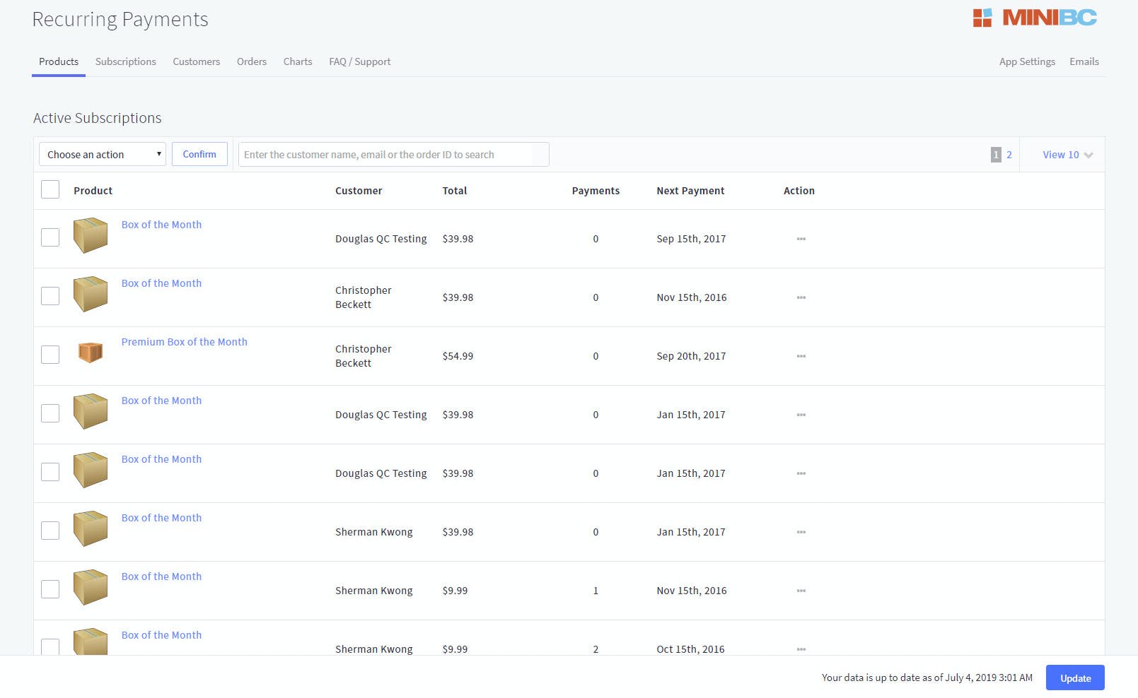
Task: Open the Choose an action dropdown
Action: 103,154
